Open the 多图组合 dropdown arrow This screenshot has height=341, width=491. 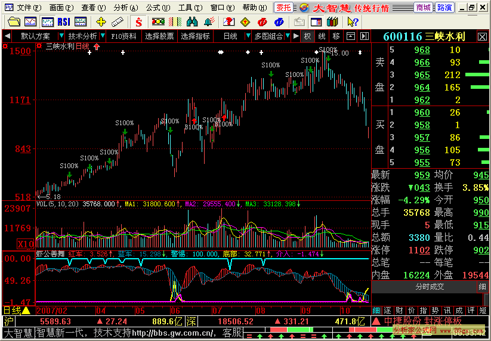288,36
